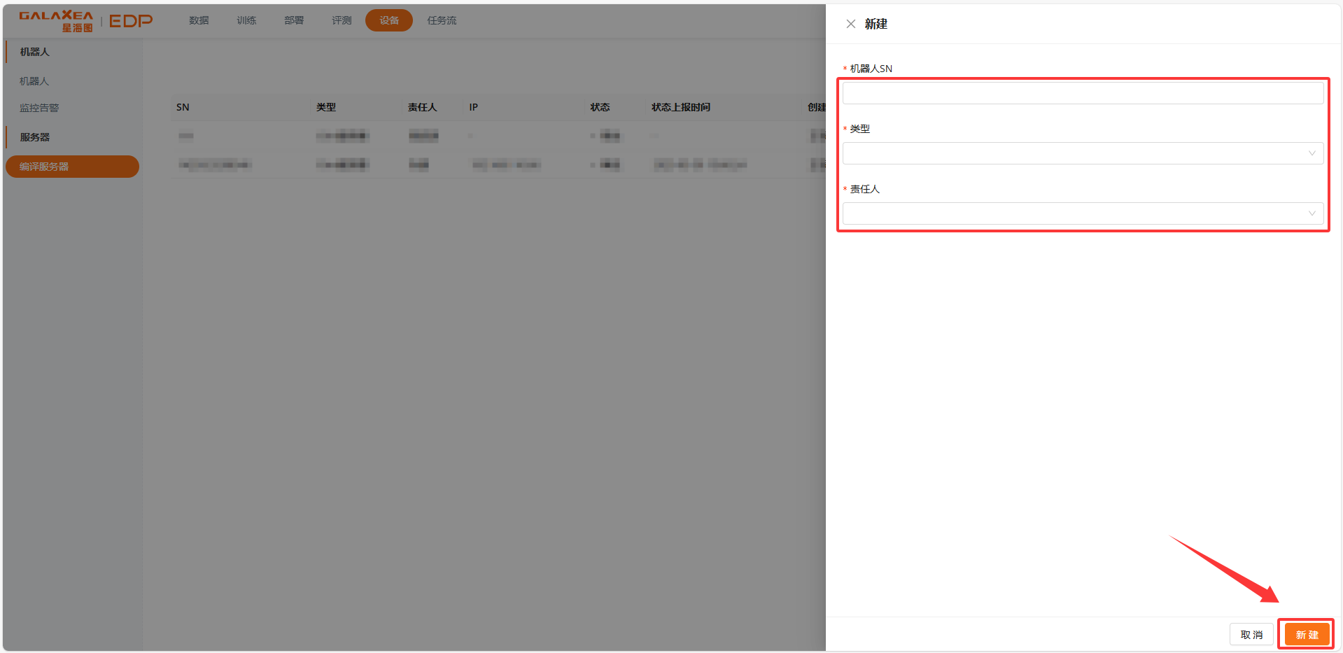Select 监控告警 in the sidebar

[x=39, y=108]
